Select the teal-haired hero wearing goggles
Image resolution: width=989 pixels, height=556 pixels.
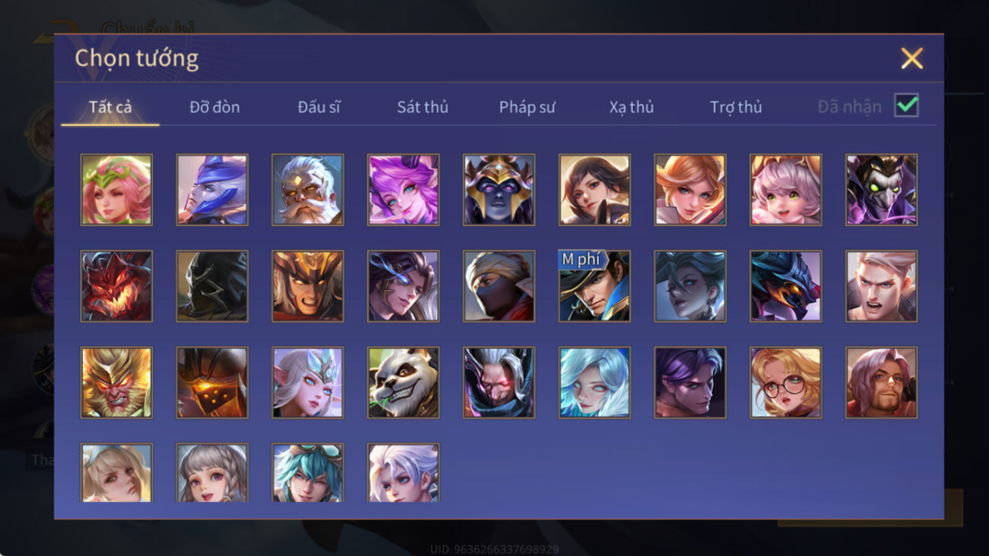(x=308, y=473)
